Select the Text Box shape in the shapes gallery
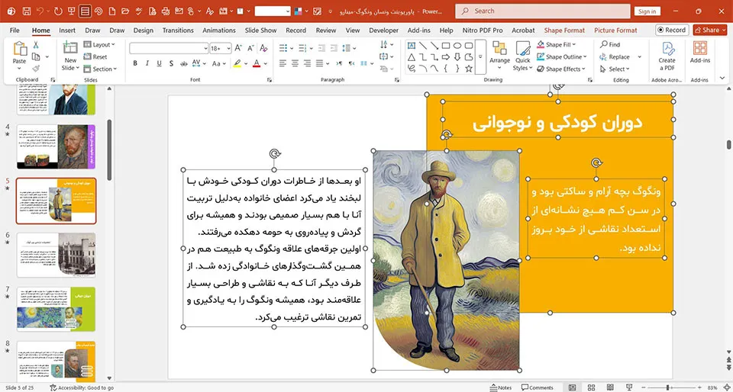The width and height of the screenshot is (733, 392). point(412,45)
